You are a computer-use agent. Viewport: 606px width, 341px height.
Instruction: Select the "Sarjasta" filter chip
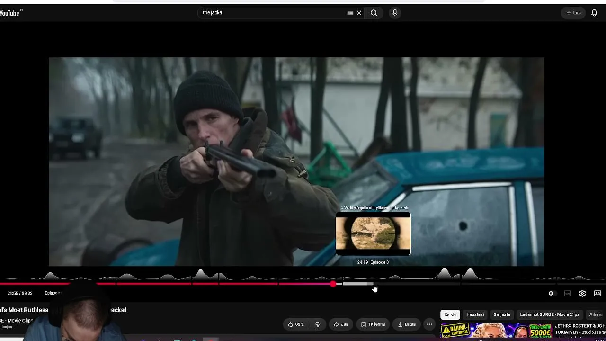tap(502, 314)
